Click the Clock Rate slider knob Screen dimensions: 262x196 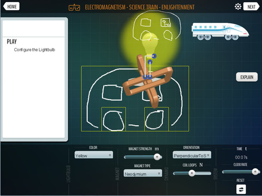[255, 171]
